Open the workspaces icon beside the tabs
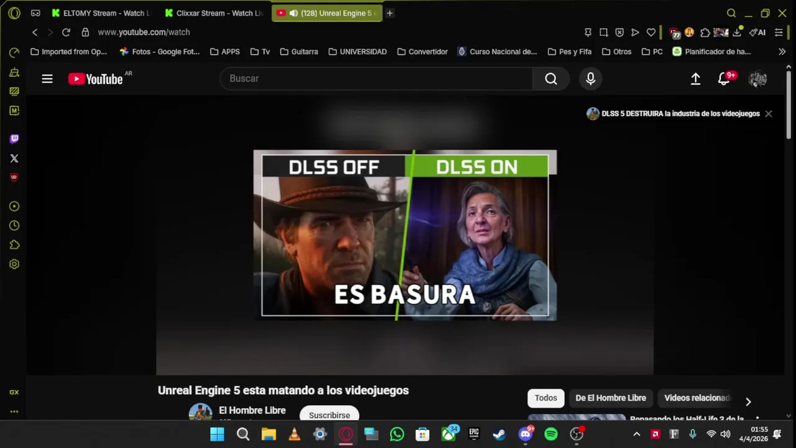Viewport: 796px width, 448px height. coord(35,13)
